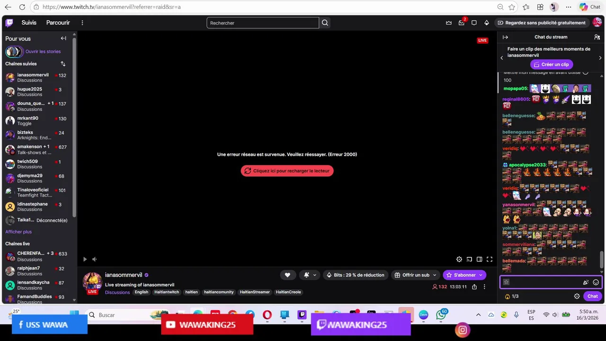Refresh the browser page
The image size is (606, 341).
[22, 7]
